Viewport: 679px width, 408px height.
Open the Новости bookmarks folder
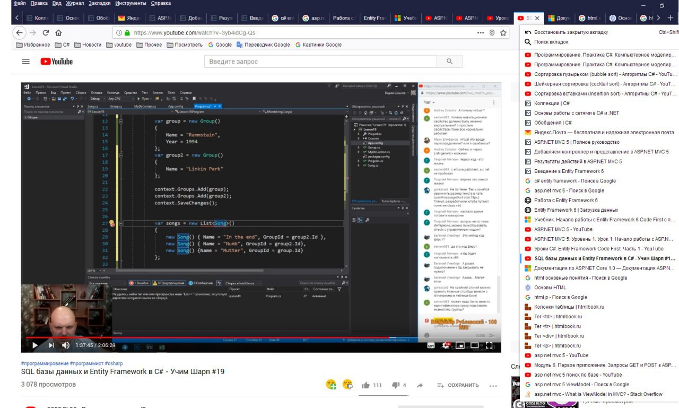88,45
